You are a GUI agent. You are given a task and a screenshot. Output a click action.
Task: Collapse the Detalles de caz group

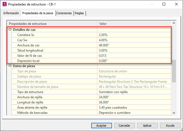coord(10,29)
